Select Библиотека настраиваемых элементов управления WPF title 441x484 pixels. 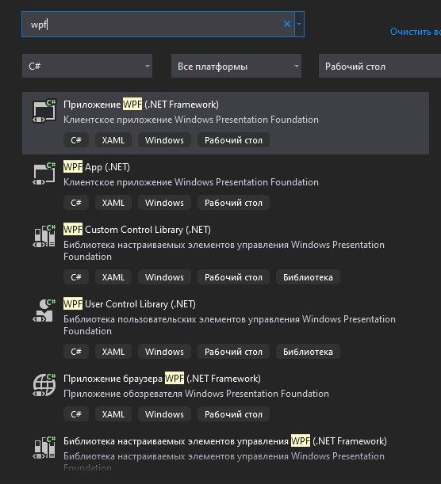225,441
